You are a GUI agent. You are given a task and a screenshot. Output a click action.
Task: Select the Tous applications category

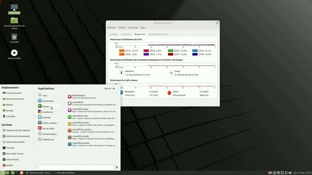pyautogui.click(x=49, y=95)
